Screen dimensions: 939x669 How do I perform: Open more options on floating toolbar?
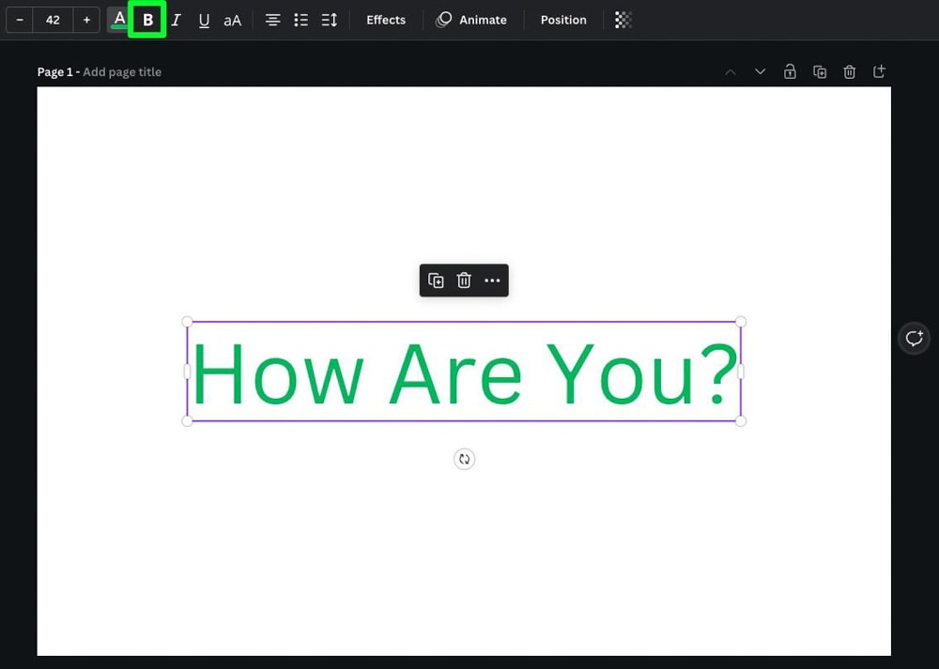492,281
